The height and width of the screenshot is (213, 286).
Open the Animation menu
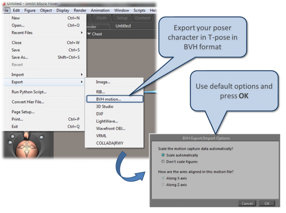(x=100, y=10)
